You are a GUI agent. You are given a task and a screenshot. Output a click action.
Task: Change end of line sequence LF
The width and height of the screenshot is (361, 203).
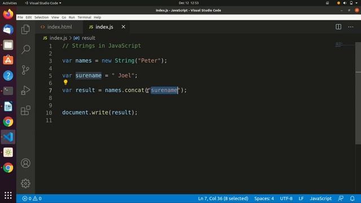pos(301,198)
